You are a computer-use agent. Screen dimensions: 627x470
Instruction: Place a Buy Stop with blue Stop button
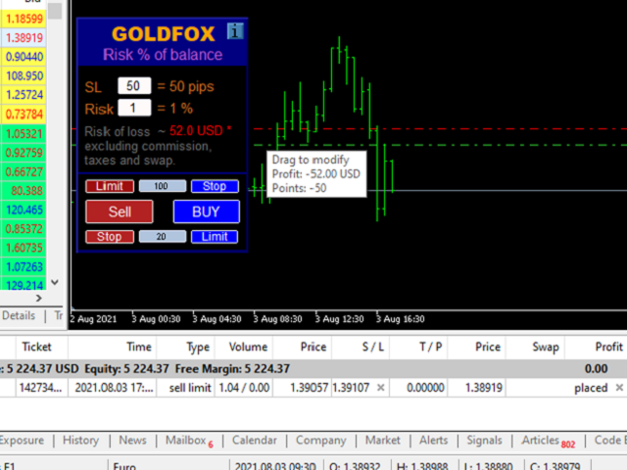pyautogui.click(x=215, y=186)
